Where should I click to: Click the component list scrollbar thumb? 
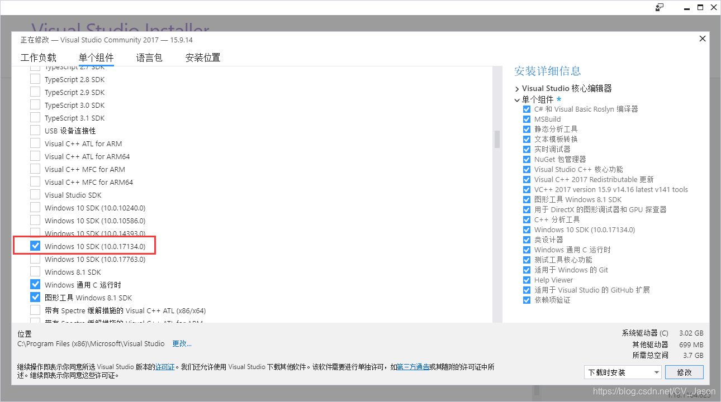click(x=497, y=140)
